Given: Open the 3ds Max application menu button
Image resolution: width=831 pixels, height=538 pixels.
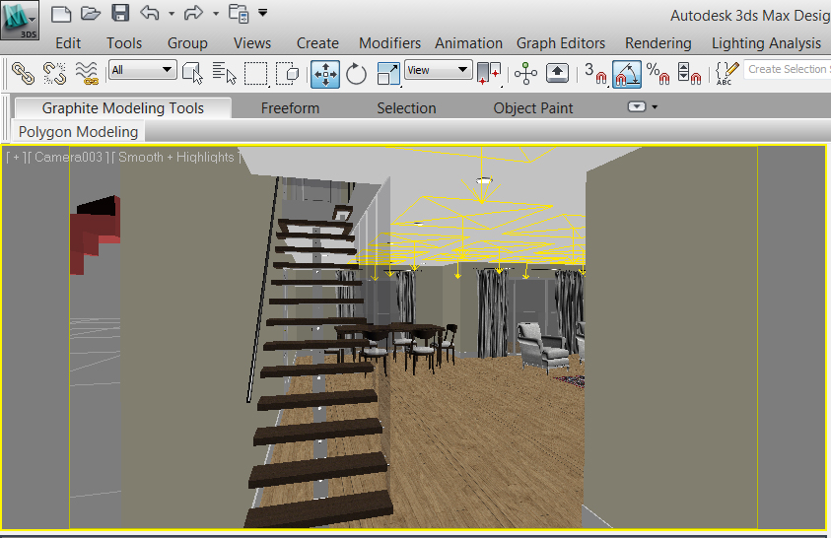Looking at the screenshot, I should pos(20,20).
